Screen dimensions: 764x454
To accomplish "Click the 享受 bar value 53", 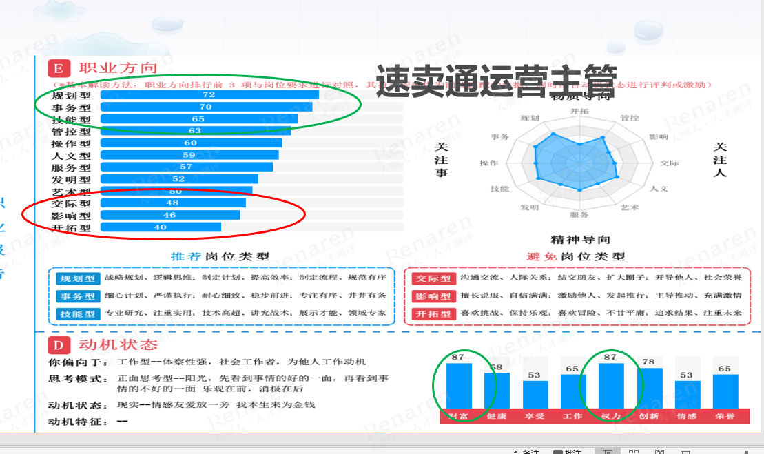I will pyautogui.click(x=535, y=375).
